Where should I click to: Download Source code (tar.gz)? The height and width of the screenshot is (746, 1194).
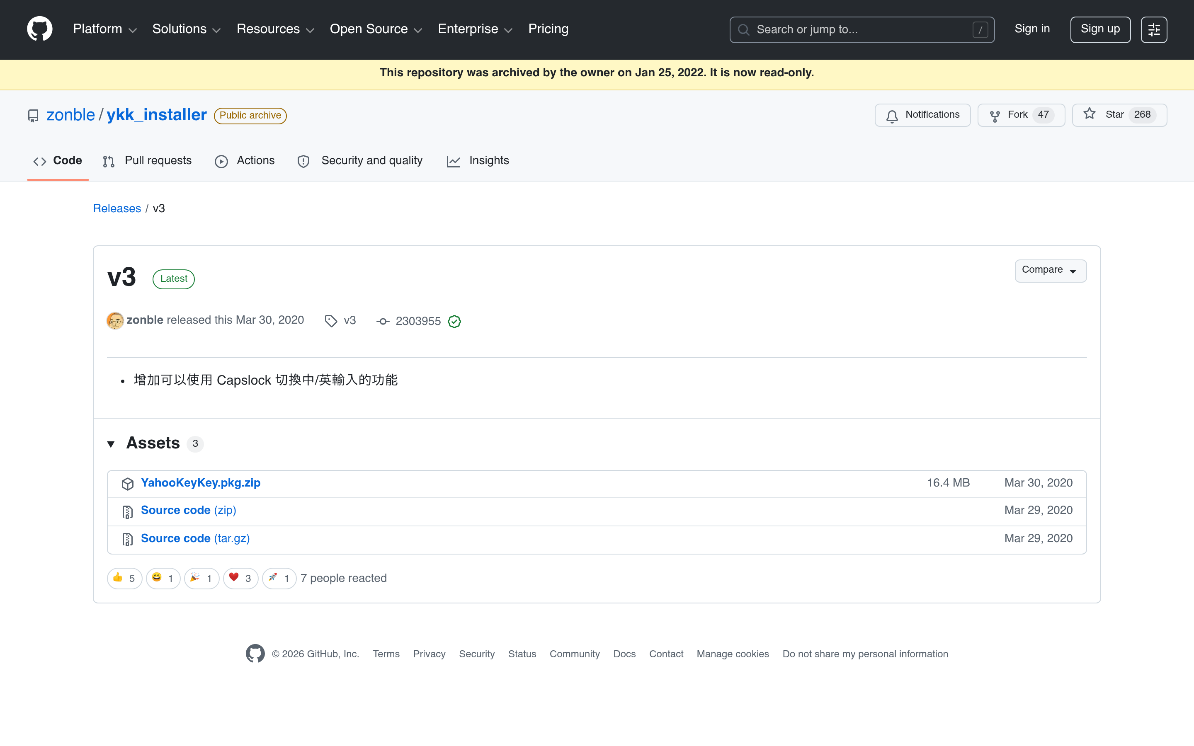(195, 539)
